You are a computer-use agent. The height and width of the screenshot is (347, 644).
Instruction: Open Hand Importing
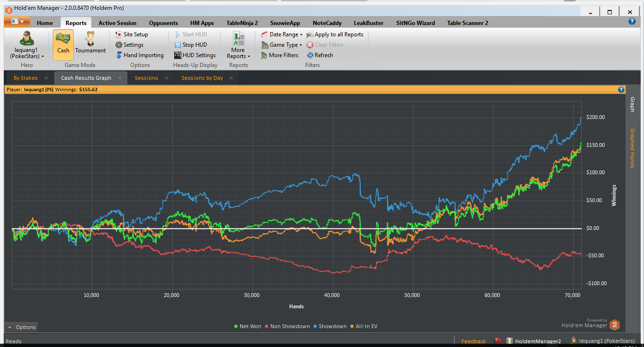point(140,55)
